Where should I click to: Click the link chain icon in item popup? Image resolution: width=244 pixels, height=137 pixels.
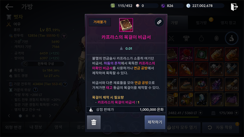pyautogui.click(x=159, y=22)
